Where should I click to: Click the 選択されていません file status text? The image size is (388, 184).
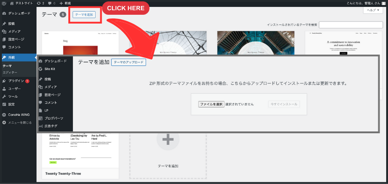(x=240, y=104)
